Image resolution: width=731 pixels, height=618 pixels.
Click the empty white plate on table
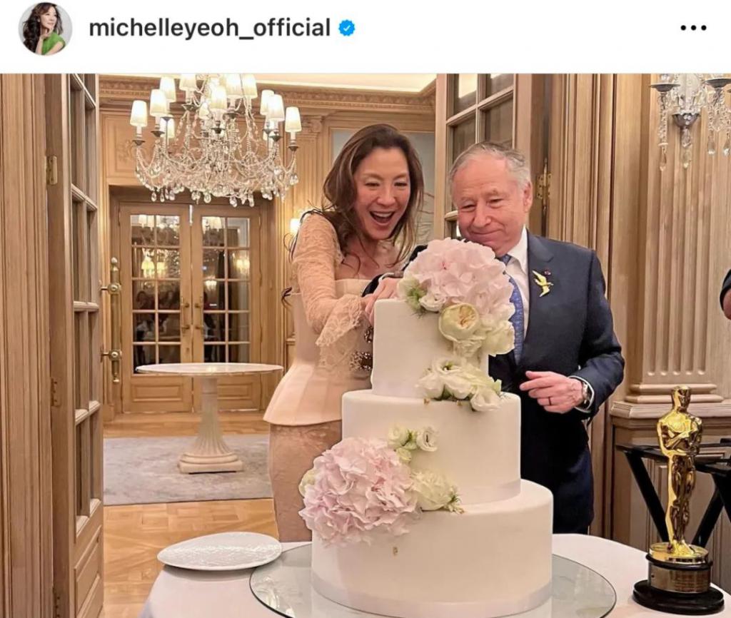tap(220, 550)
